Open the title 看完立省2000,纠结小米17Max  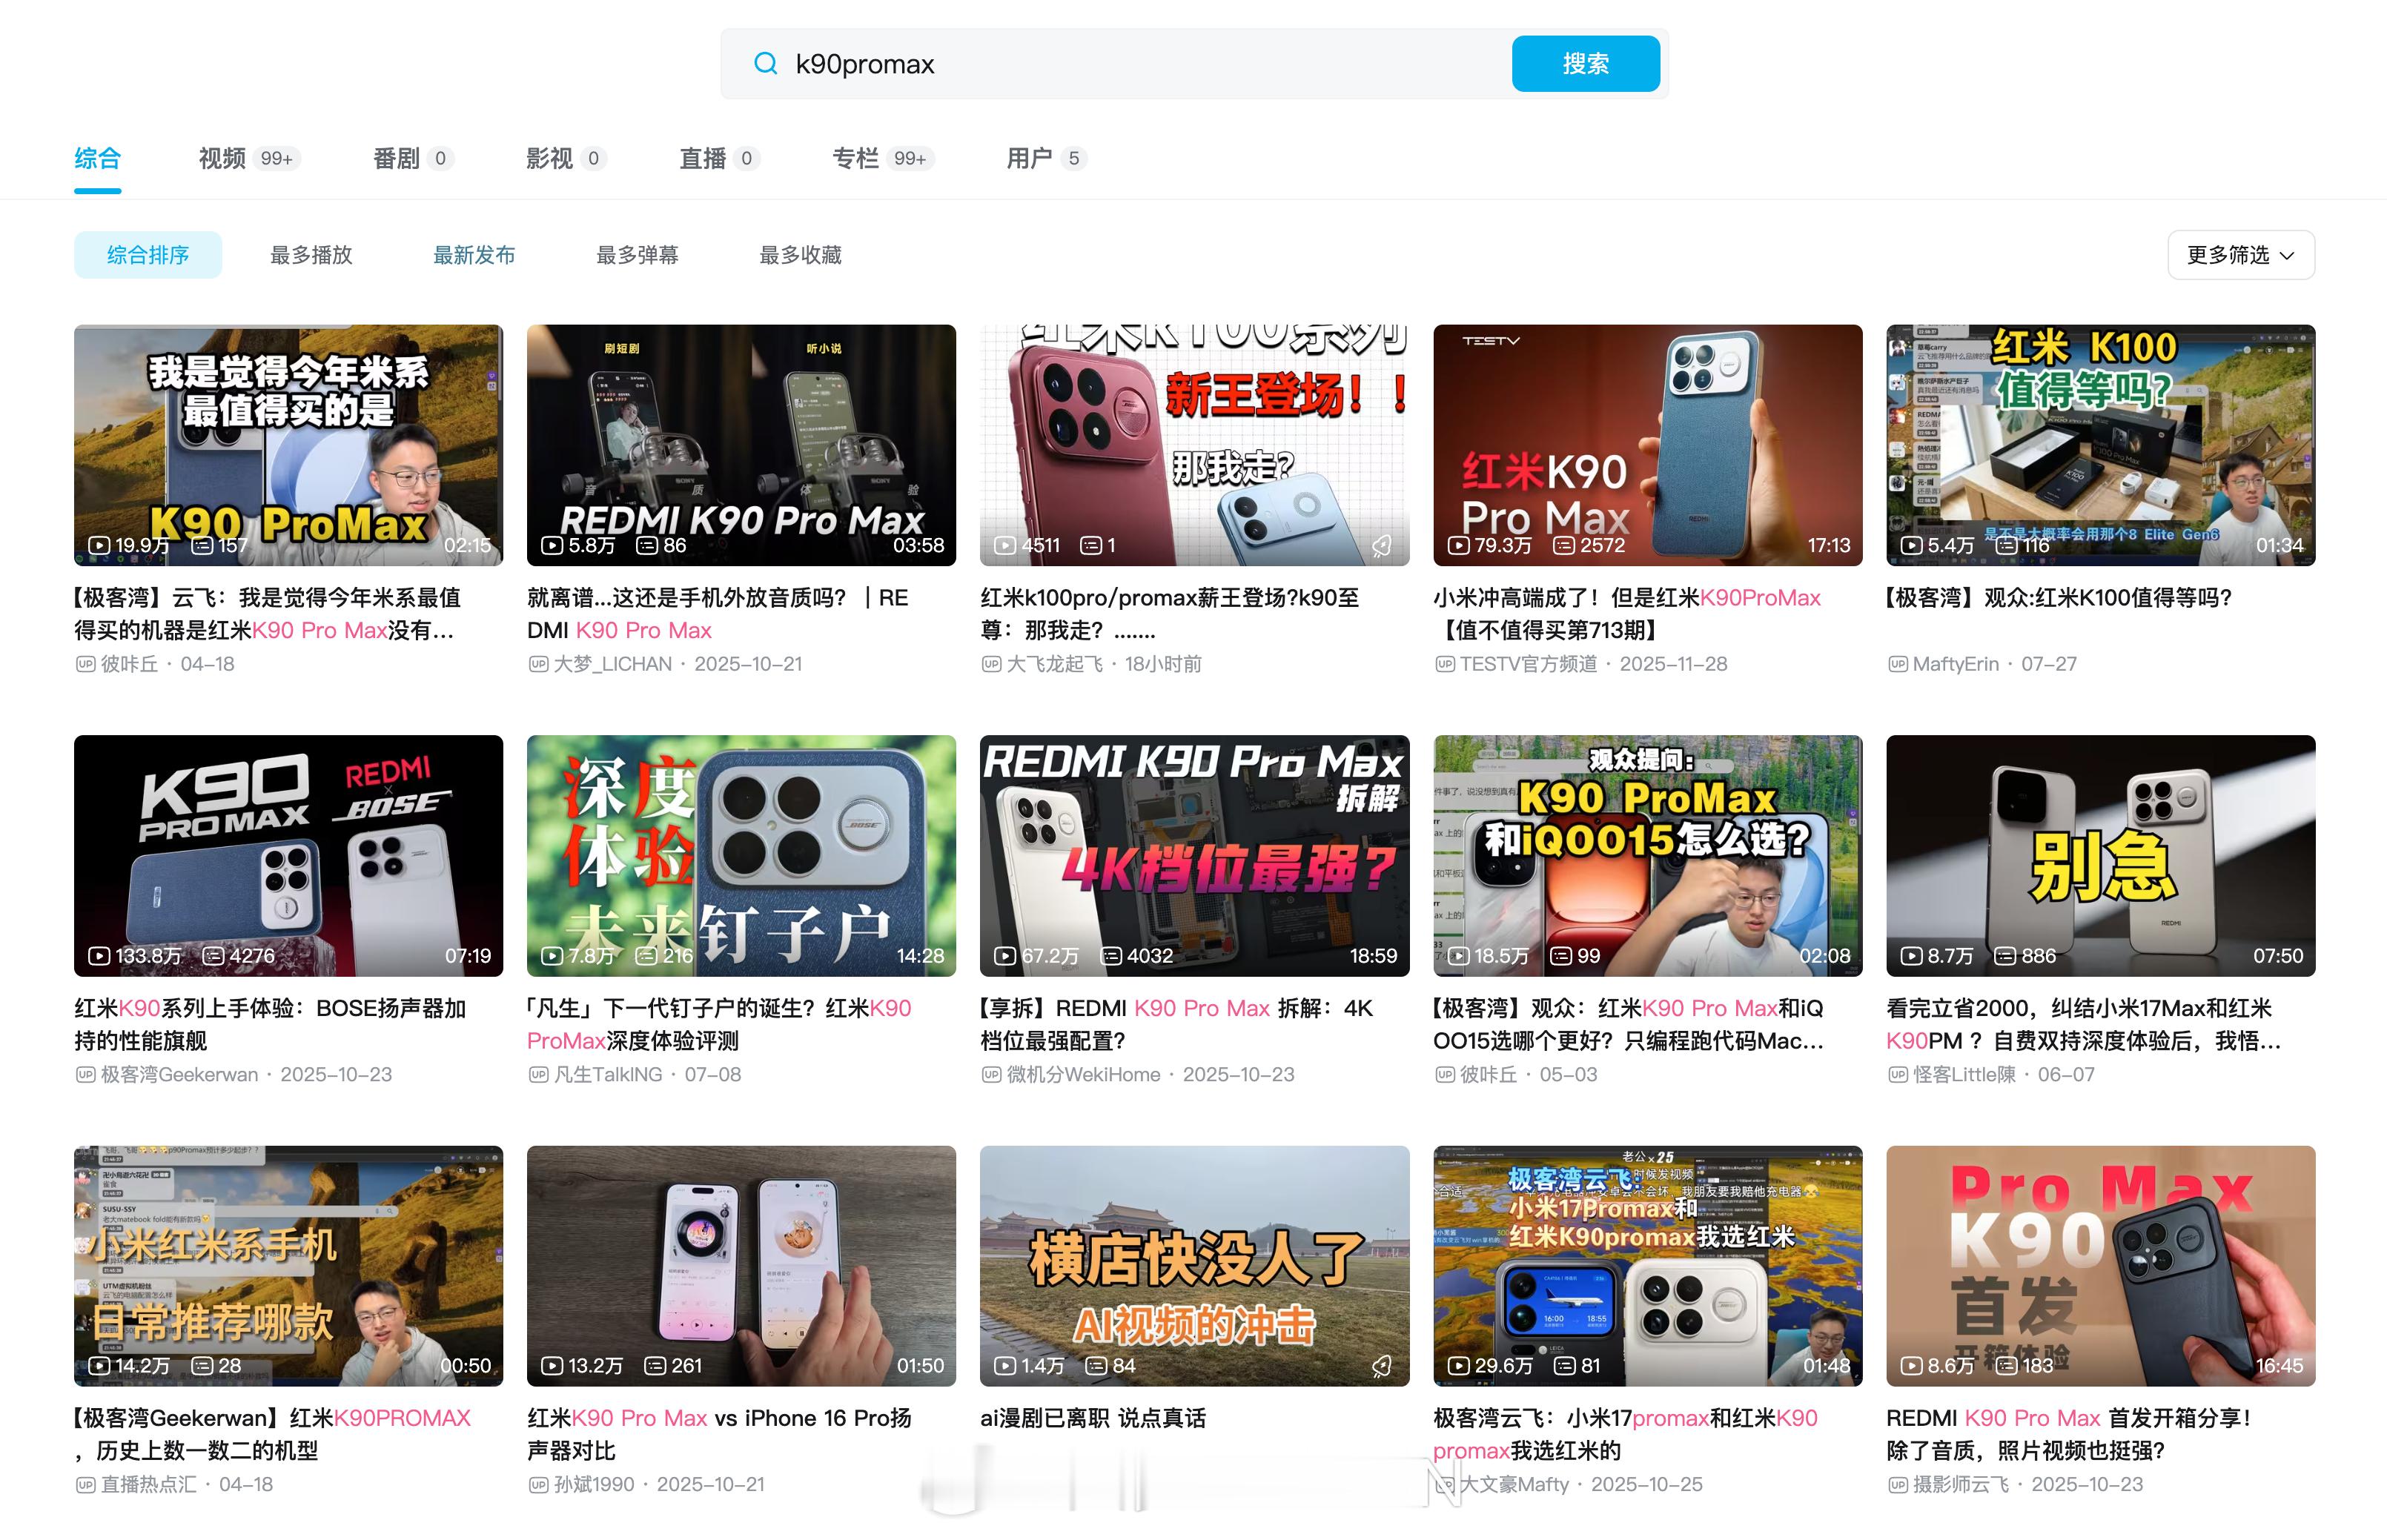(x=2084, y=1025)
